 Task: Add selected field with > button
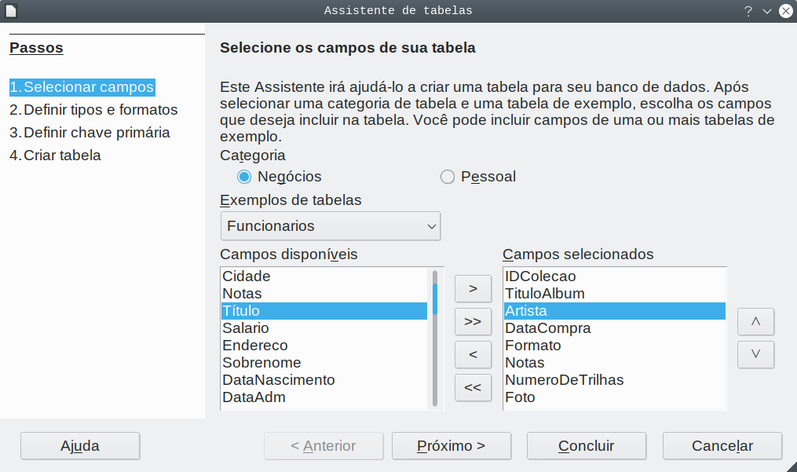click(x=473, y=288)
